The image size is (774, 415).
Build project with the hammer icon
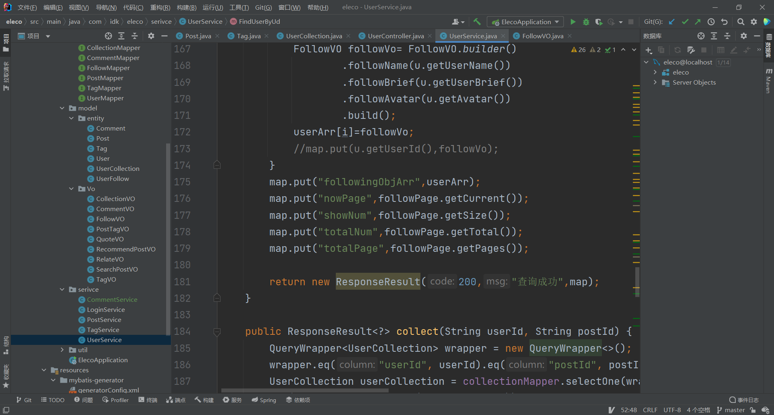(x=477, y=22)
